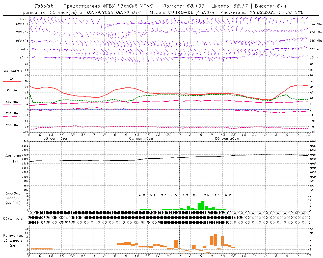The width and height of the screenshot is (323, 258).
Task: Click the 'Долгота: 68.193' longitude value
Action: coord(183,6)
